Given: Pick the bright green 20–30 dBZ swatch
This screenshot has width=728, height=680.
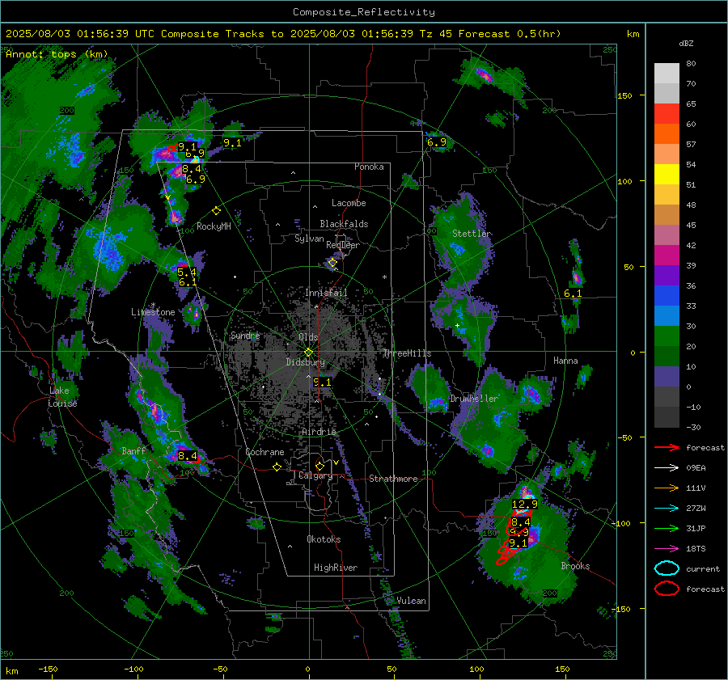Looking at the screenshot, I should point(667,336).
